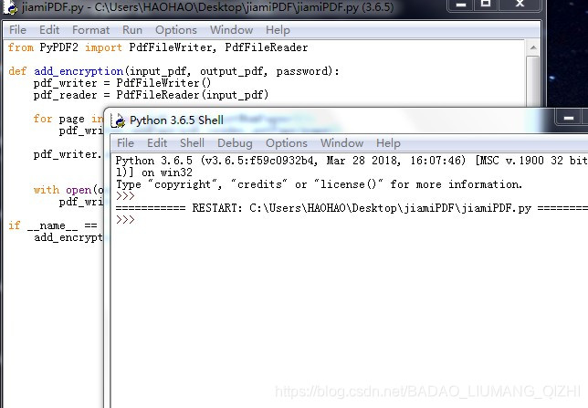Viewport: 588px width, 408px height.
Task: Click the 'with open(' code line
Action: (x=68, y=190)
